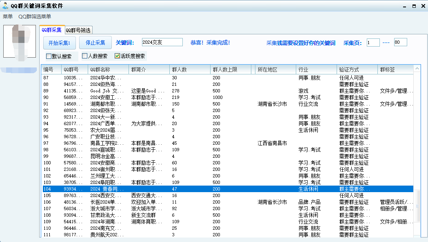Minimize the QQ群关键词采集软件 window
This screenshot has height=242, width=428.
(x=404, y=6)
